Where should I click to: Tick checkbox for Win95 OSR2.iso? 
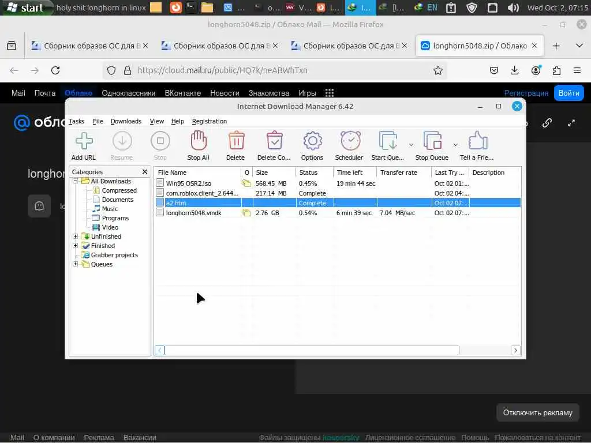point(160,183)
